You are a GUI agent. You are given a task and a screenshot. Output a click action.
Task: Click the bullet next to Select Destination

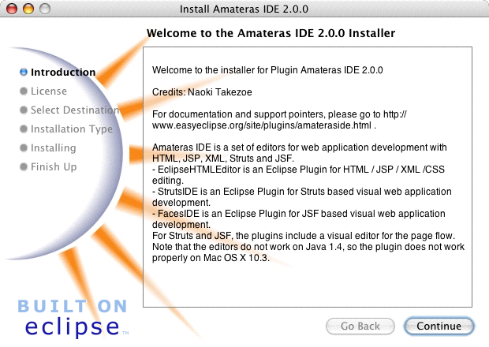pos(24,110)
